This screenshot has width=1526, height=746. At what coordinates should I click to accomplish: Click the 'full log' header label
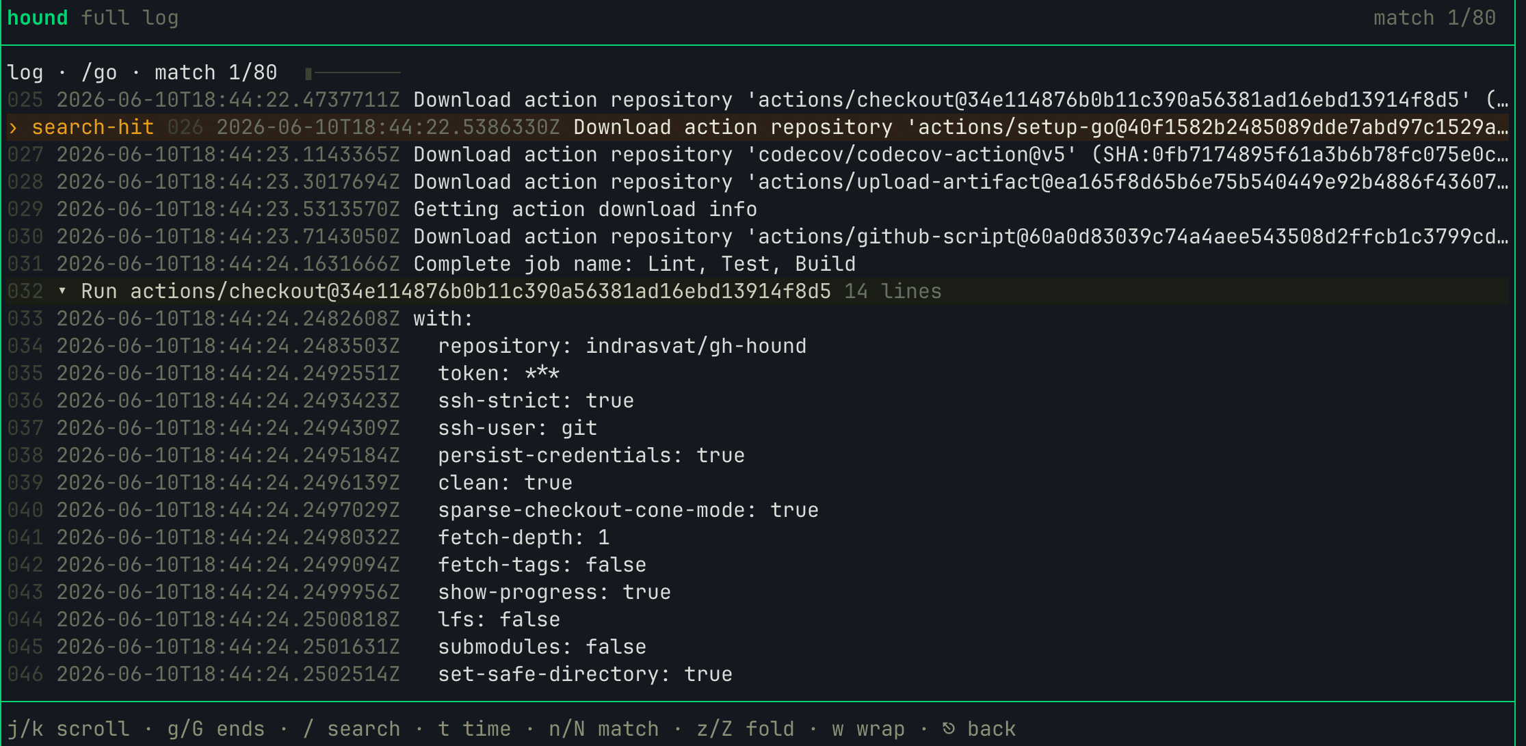coord(130,18)
